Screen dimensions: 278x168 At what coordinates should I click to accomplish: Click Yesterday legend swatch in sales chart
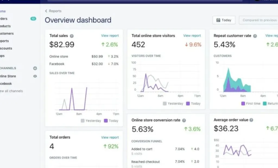[x=83, y=121]
